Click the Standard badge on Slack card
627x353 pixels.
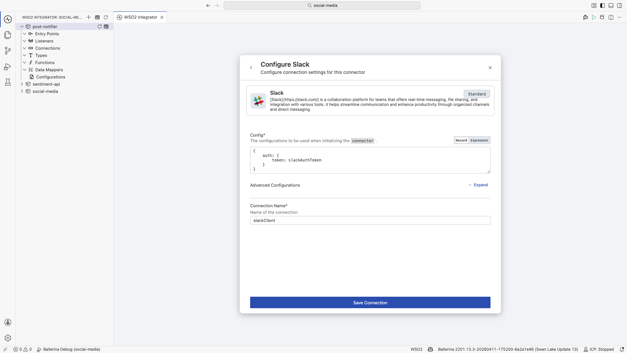(477, 94)
